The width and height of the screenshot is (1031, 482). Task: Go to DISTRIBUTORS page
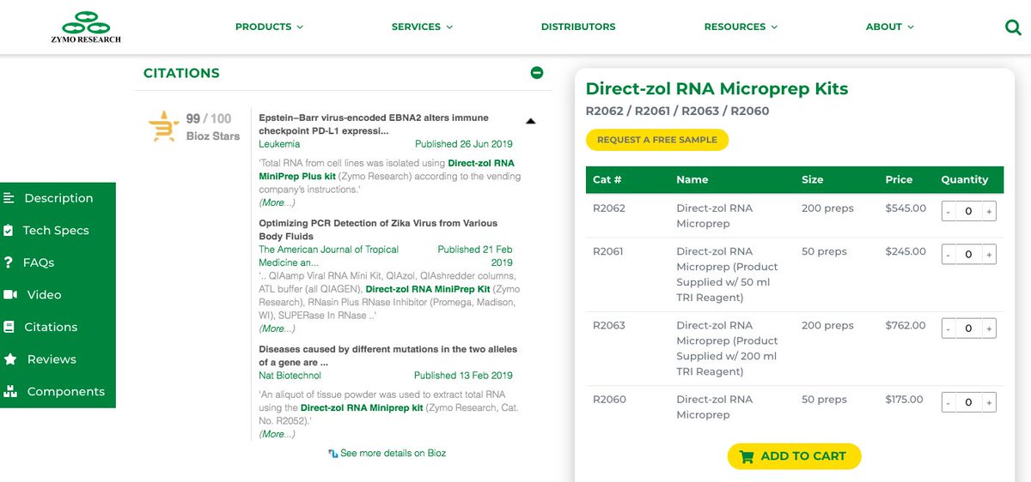(x=578, y=27)
